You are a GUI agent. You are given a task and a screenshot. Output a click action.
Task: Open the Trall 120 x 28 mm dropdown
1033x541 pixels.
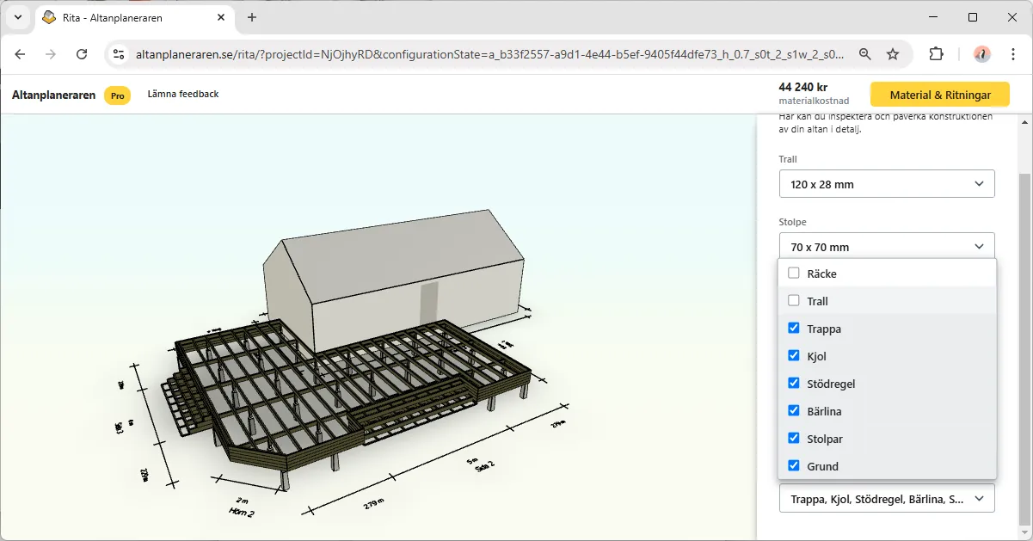coord(887,184)
